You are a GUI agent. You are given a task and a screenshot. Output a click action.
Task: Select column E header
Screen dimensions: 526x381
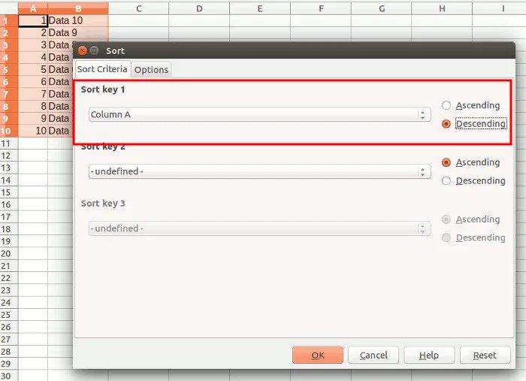[x=260, y=8]
